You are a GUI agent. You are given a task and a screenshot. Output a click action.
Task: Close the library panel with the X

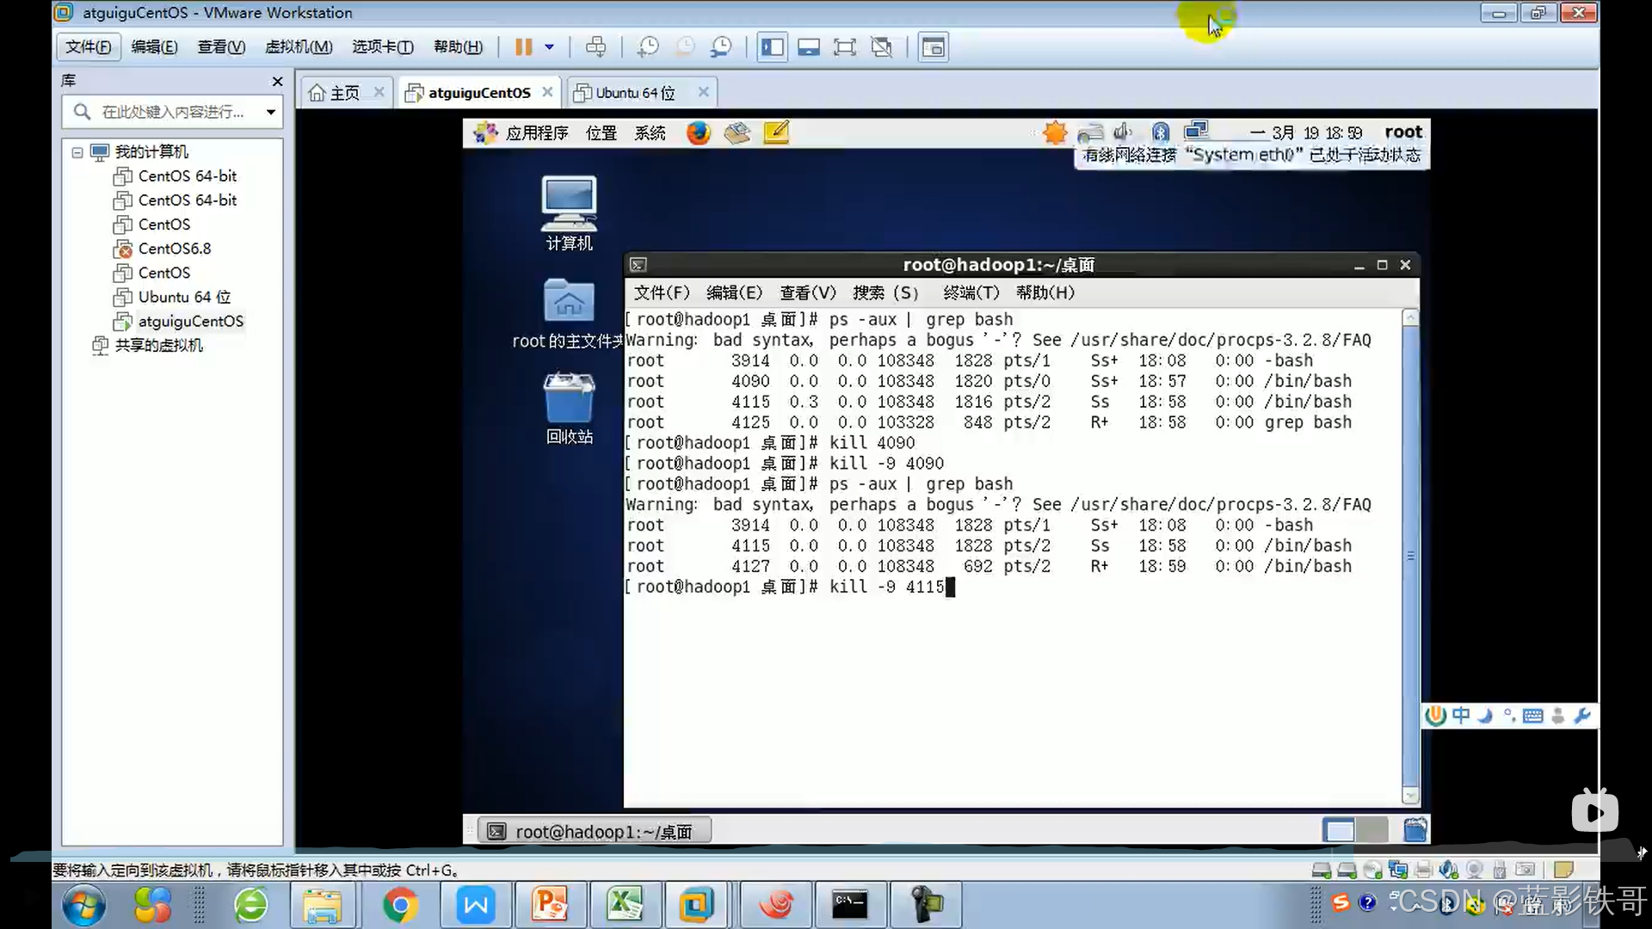click(277, 81)
